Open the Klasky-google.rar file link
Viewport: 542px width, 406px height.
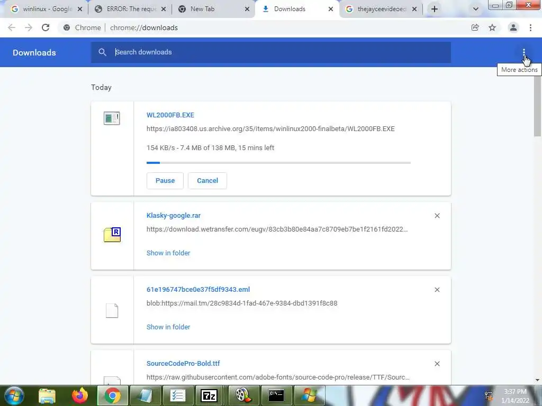(x=174, y=216)
